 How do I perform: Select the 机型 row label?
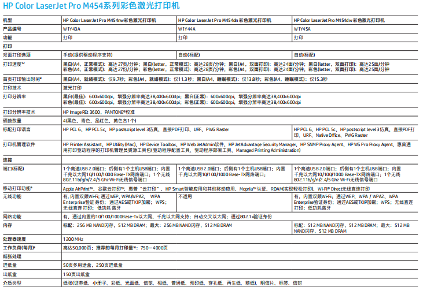[x=8, y=20]
